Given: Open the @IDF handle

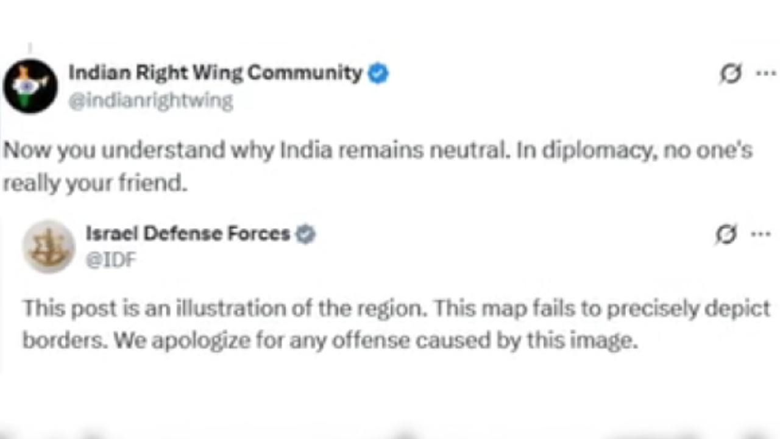Looking at the screenshot, I should tap(111, 260).
